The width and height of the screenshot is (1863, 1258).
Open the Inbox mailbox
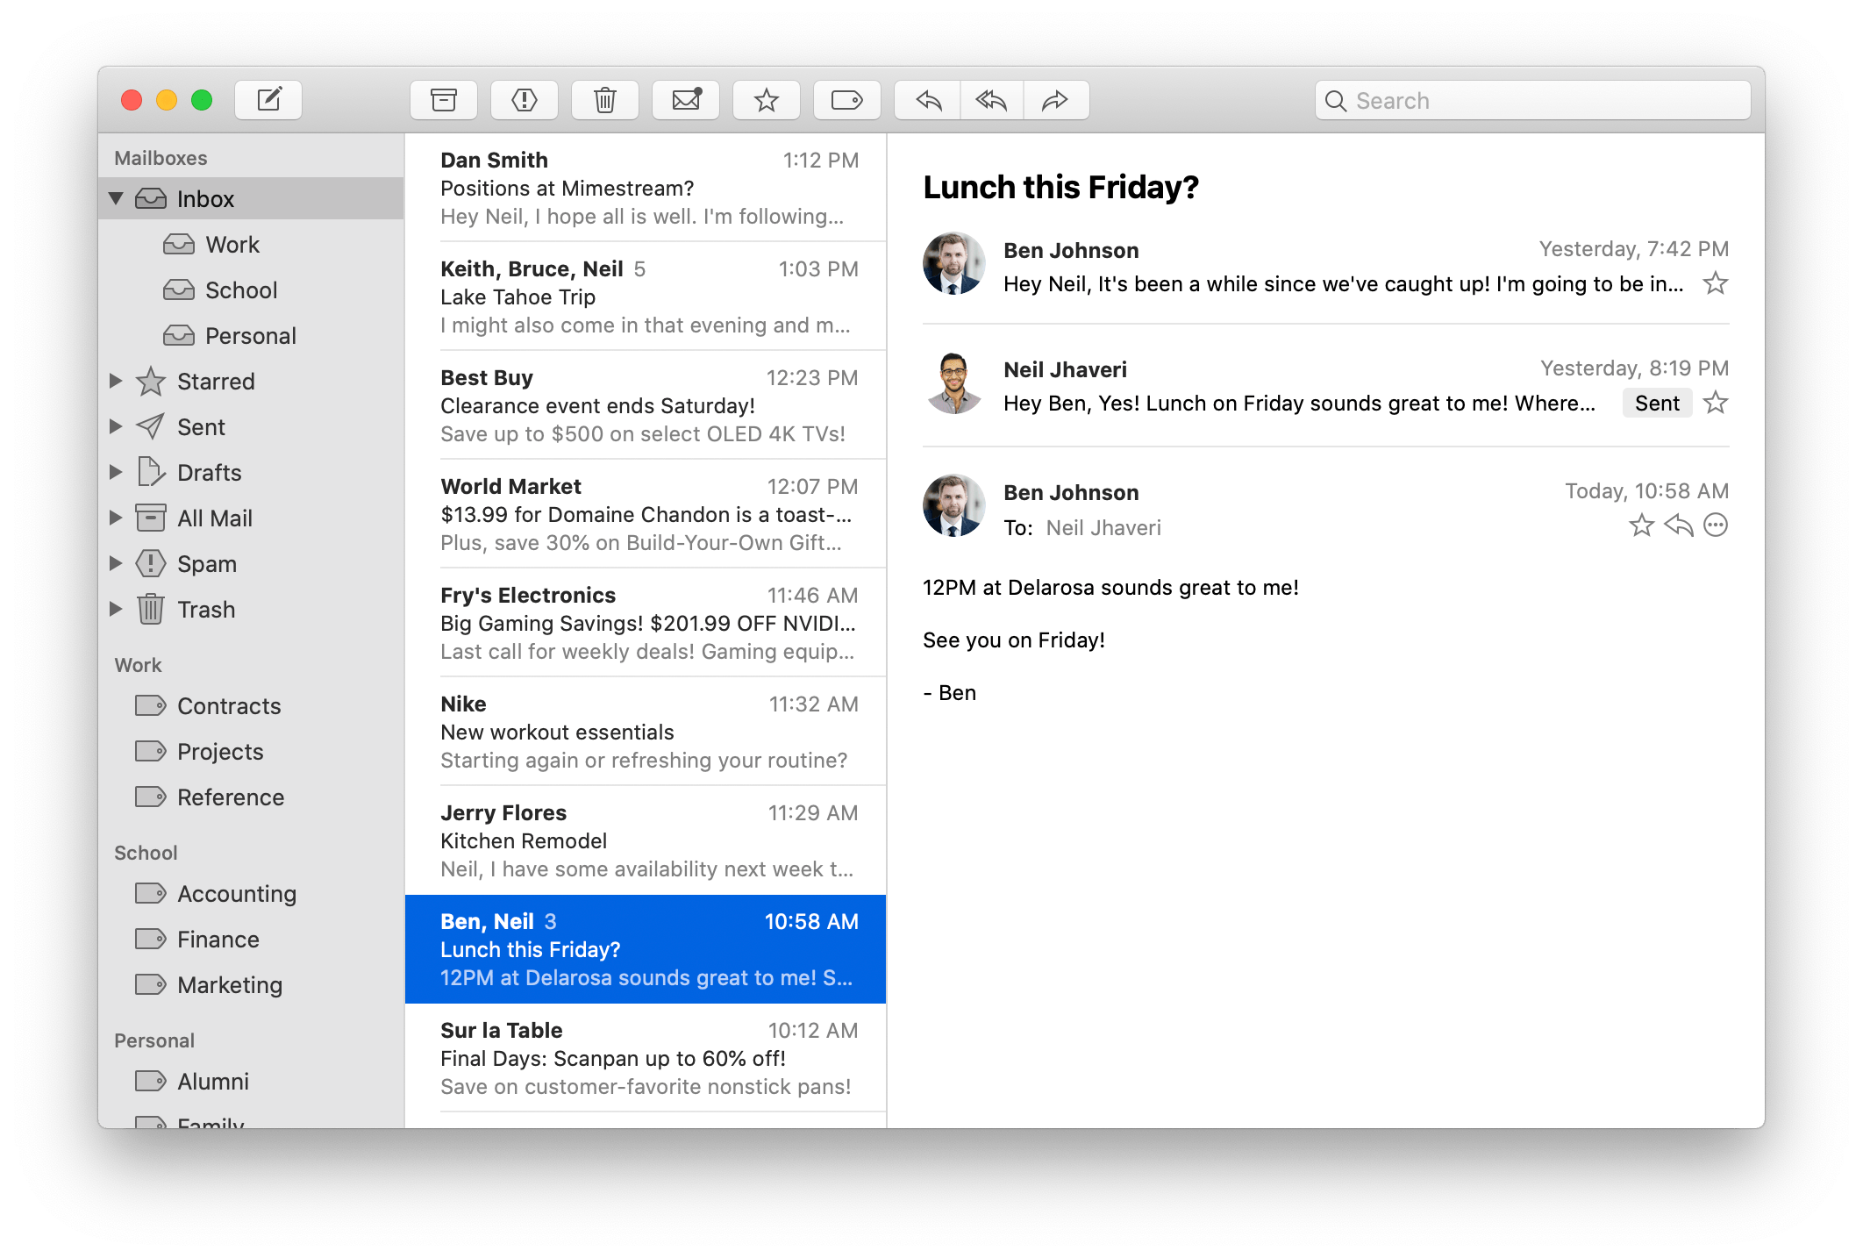coord(252,198)
